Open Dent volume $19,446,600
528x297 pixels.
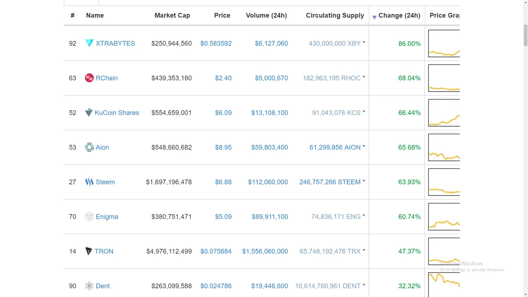(x=269, y=286)
